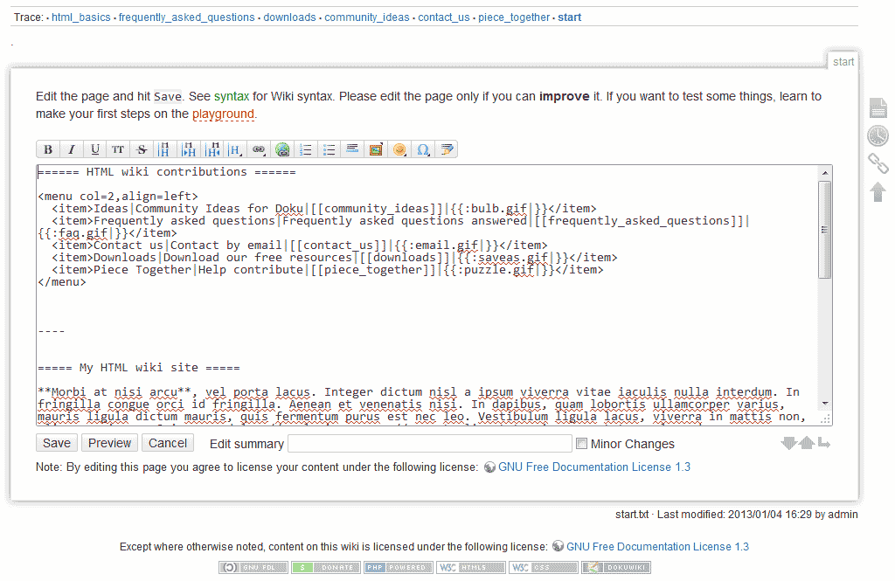This screenshot has width=895, height=581.
Task: Insert a smiley
Action: click(x=399, y=149)
